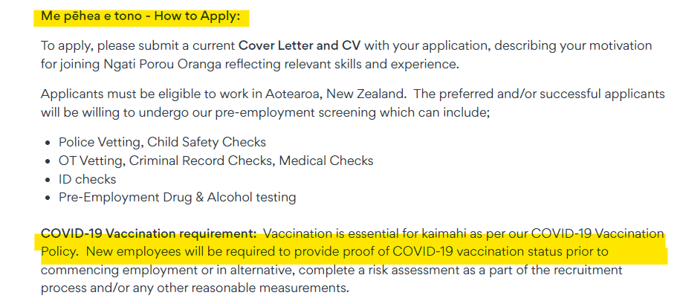Click the bold 'COVID-19 Vaccination requirement:' label

coord(149,233)
